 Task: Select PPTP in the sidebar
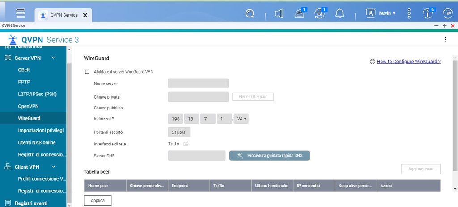click(24, 82)
